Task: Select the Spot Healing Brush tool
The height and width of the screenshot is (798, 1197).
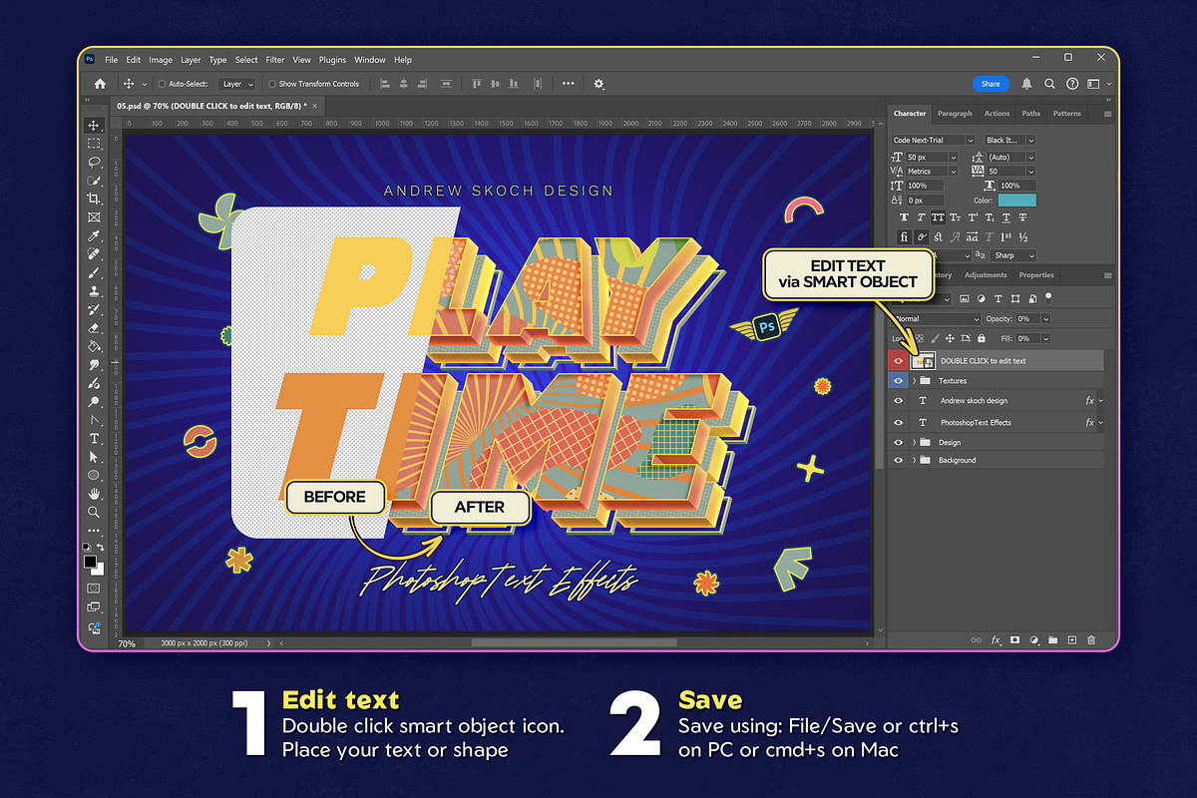Action: pos(94,254)
